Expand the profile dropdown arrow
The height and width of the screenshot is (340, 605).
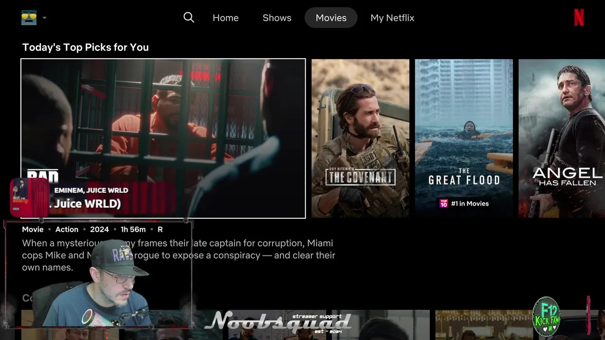(x=44, y=18)
